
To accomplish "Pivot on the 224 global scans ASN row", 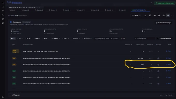I will (168, 65).
